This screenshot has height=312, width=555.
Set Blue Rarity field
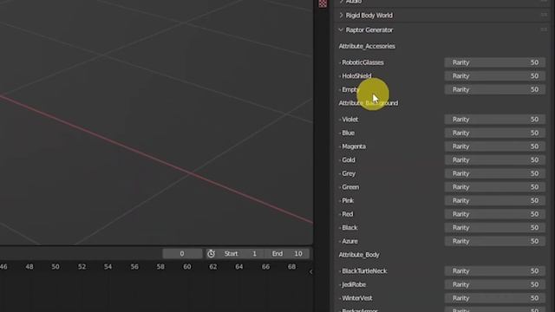pyautogui.click(x=495, y=133)
